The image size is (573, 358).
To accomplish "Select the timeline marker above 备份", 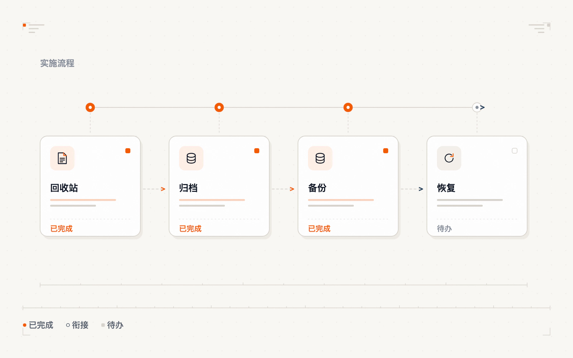I will [x=348, y=107].
